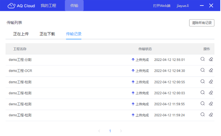Select page 1 in pagination

tap(110, 131)
